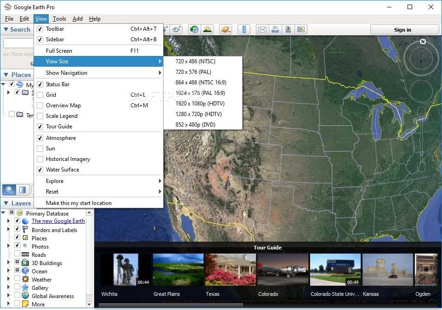Click the Tour Guide horizontal scrollbar
The height and width of the screenshot is (310, 442).
click(170, 305)
